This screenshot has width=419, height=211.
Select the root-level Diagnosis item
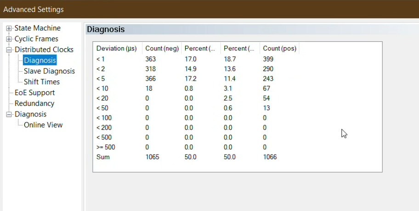tap(30, 114)
